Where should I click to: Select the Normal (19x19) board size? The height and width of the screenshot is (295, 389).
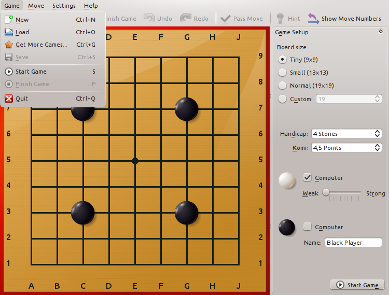(x=283, y=86)
